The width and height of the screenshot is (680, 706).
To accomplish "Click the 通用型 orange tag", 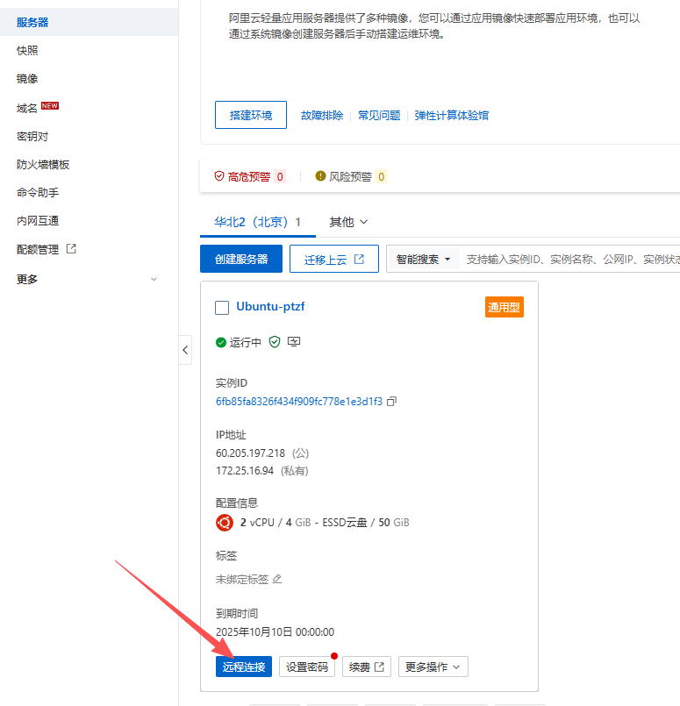I will pos(505,307).
